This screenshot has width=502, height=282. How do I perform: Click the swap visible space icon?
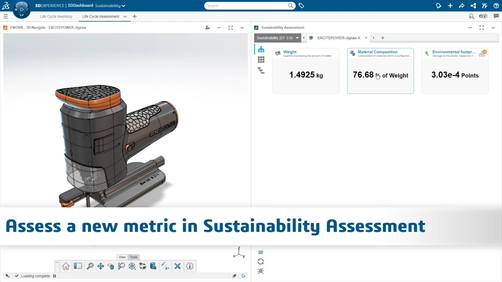142,266
